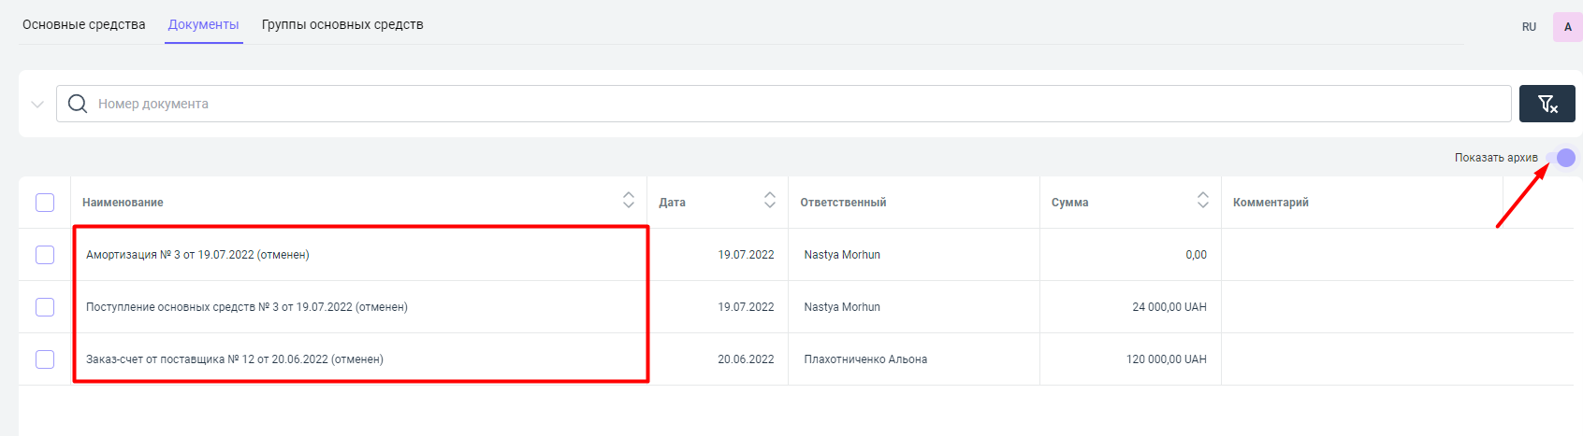Check the Заказ-счет от поставщика row checkbox
This screenshot has width=1583, height=436.
click(x=45, y=359)
